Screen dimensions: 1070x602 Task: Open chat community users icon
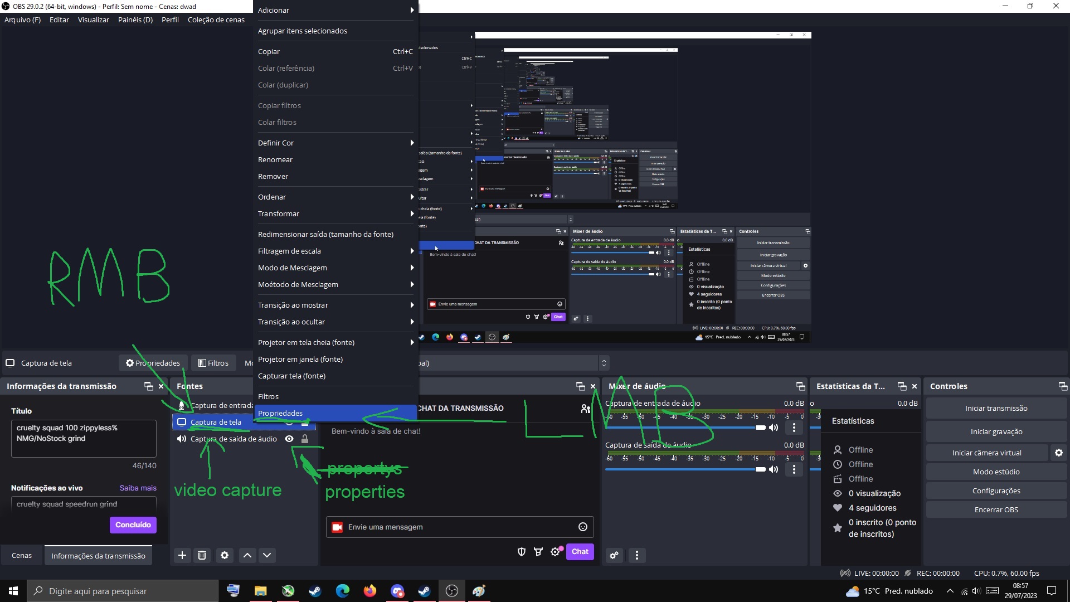[585, 409]
